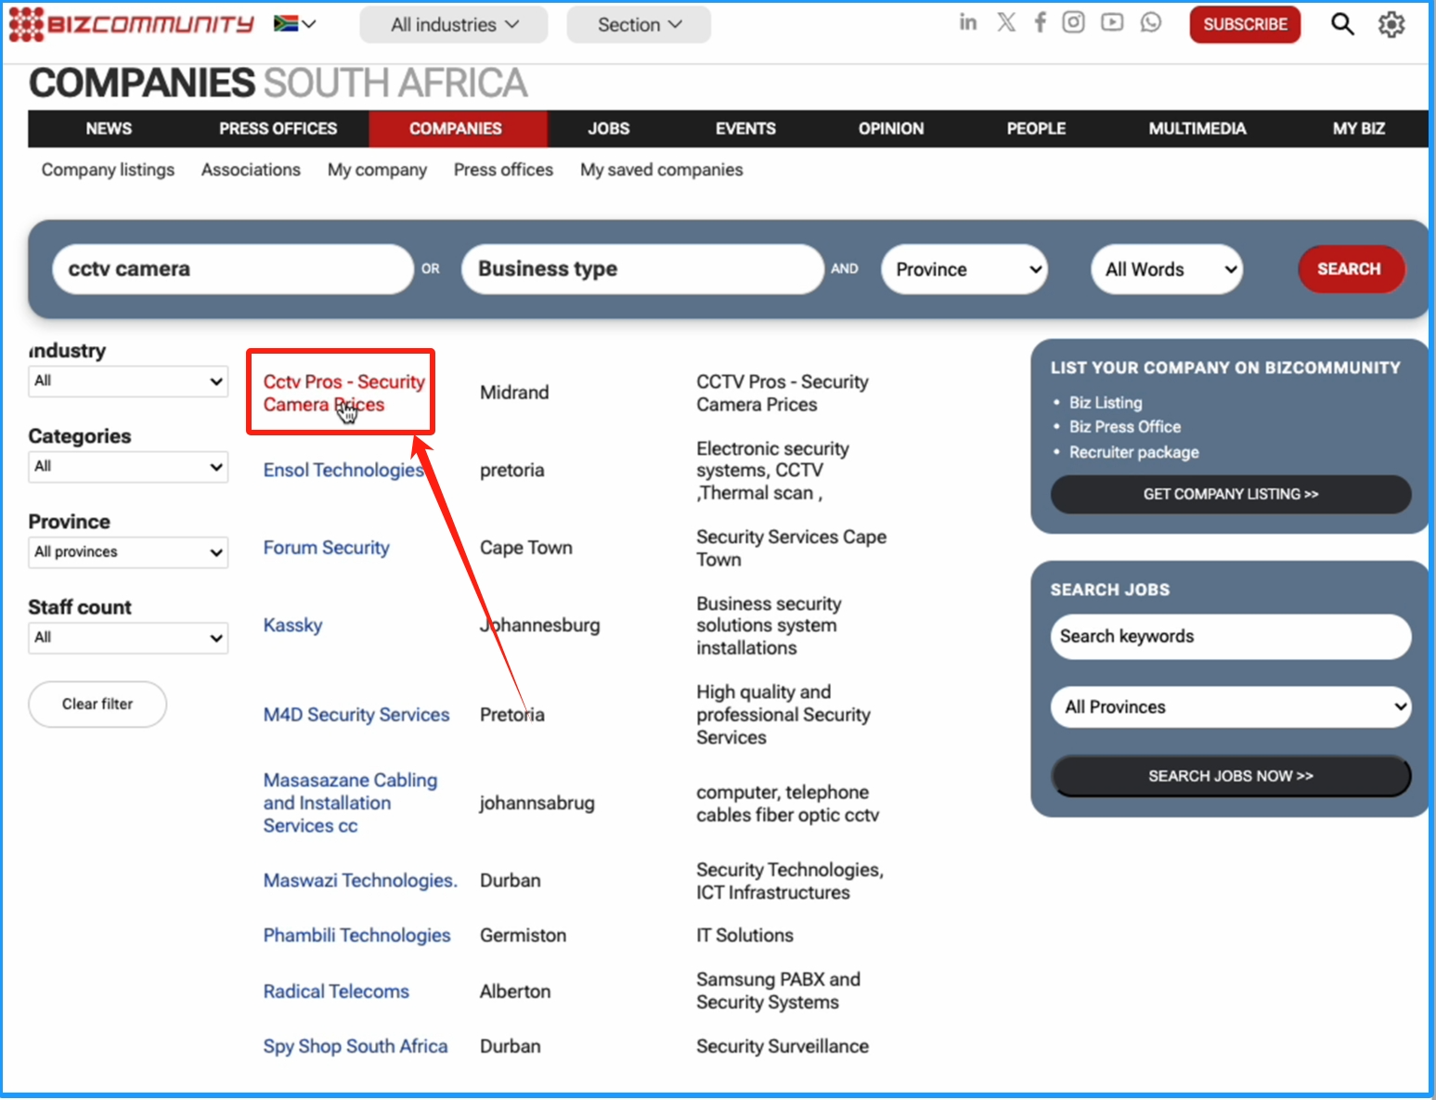
Task: Open the Industry filter dropdown
Action: (x=128, y=381)
